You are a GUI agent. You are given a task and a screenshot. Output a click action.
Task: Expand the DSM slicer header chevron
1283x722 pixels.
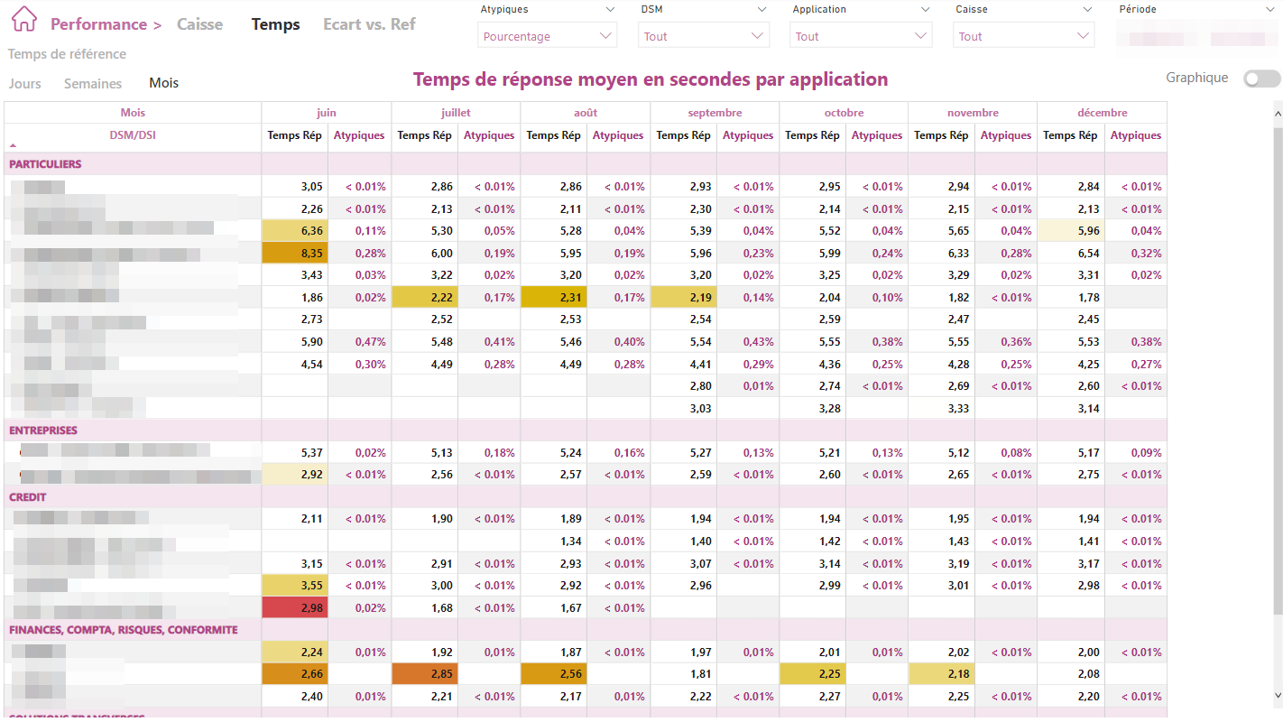click(x=761, y=9)
